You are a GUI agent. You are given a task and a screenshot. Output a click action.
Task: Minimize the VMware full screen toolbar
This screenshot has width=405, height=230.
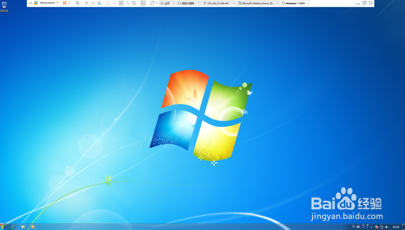click(358, 3)
